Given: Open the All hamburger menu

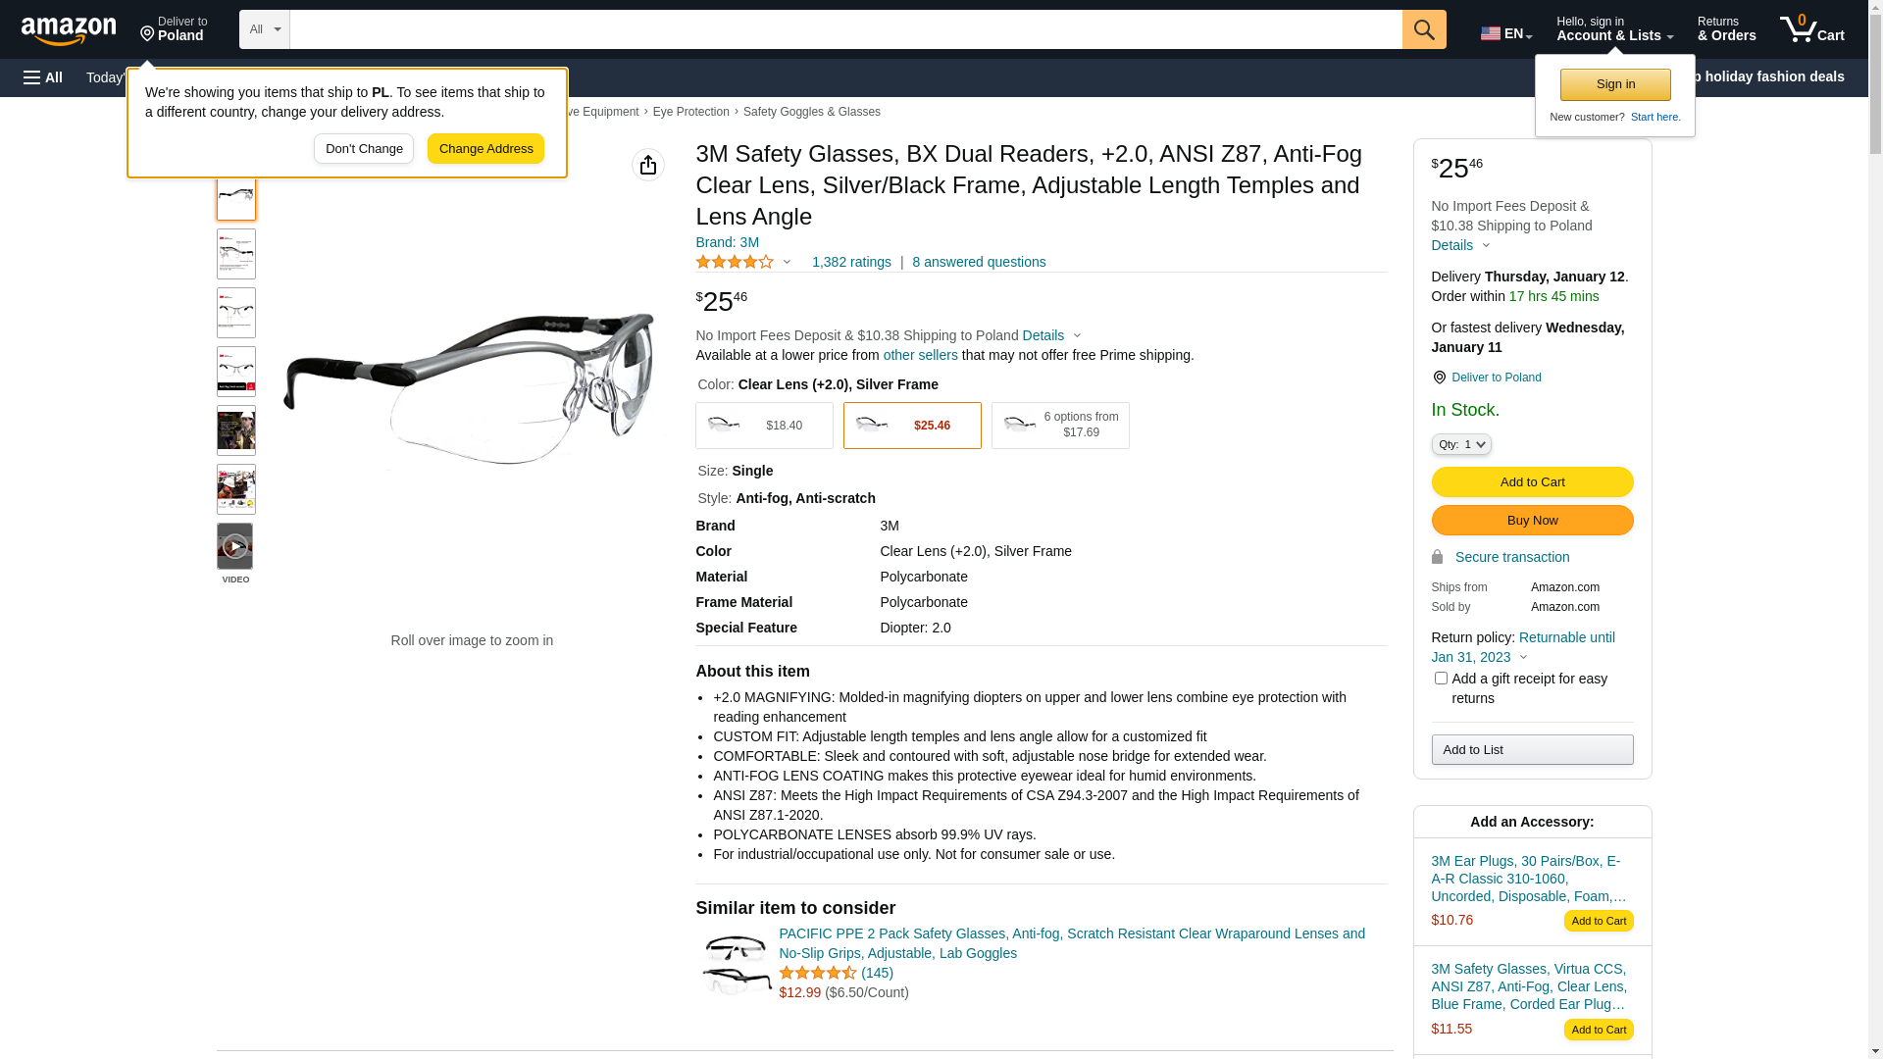Looking at the screenshot, I should coord(43,77).
